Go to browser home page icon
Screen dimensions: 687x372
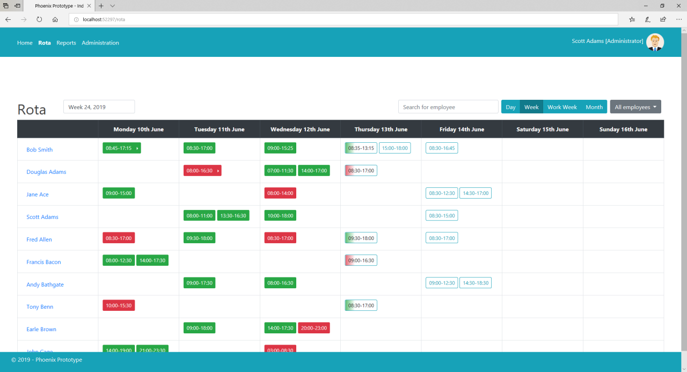pyautogui.click(x=55, y=19)
